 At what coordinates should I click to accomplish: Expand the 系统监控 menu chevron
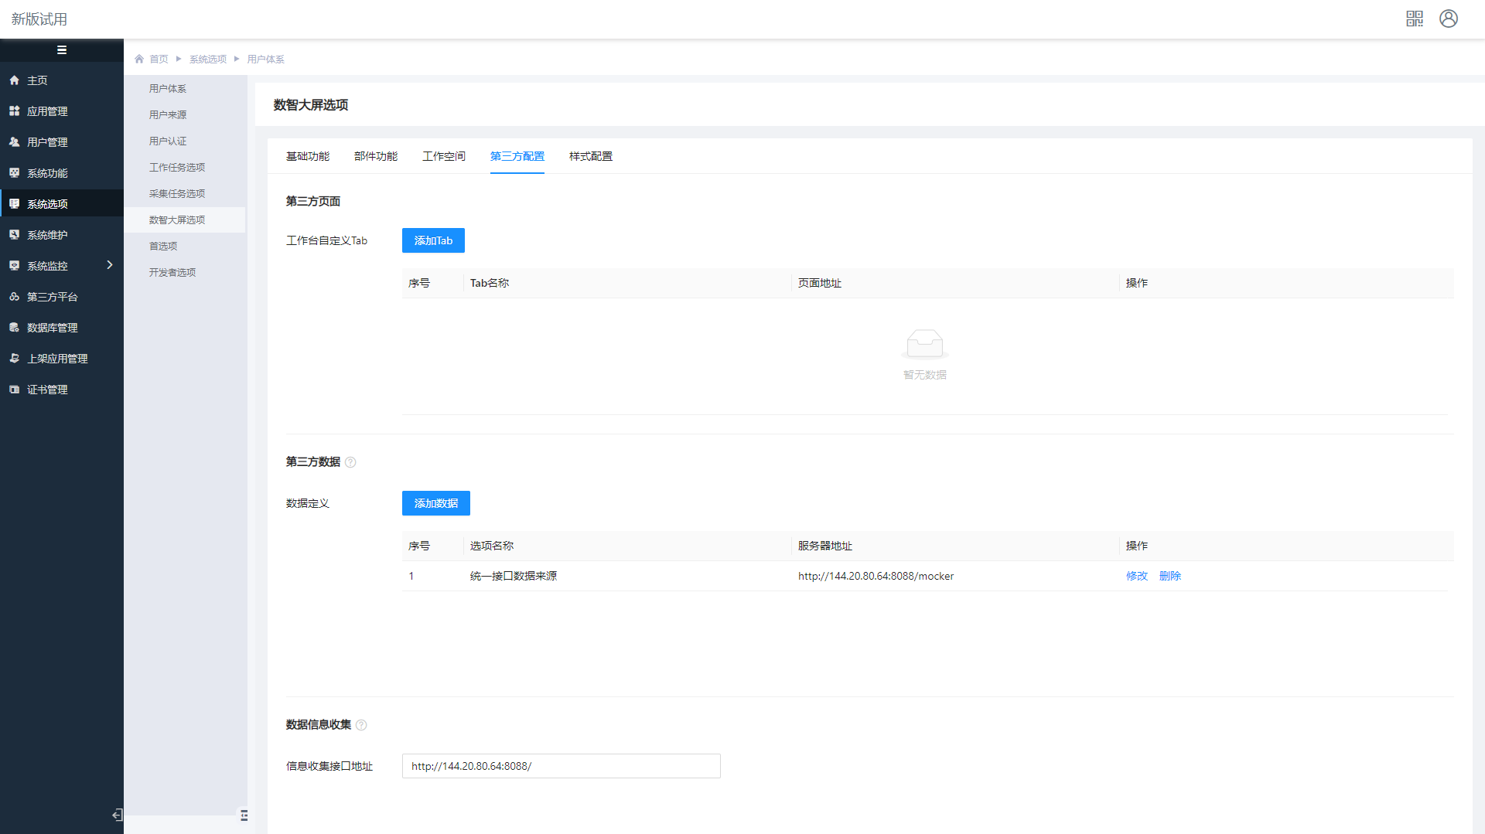click(110, 265)
